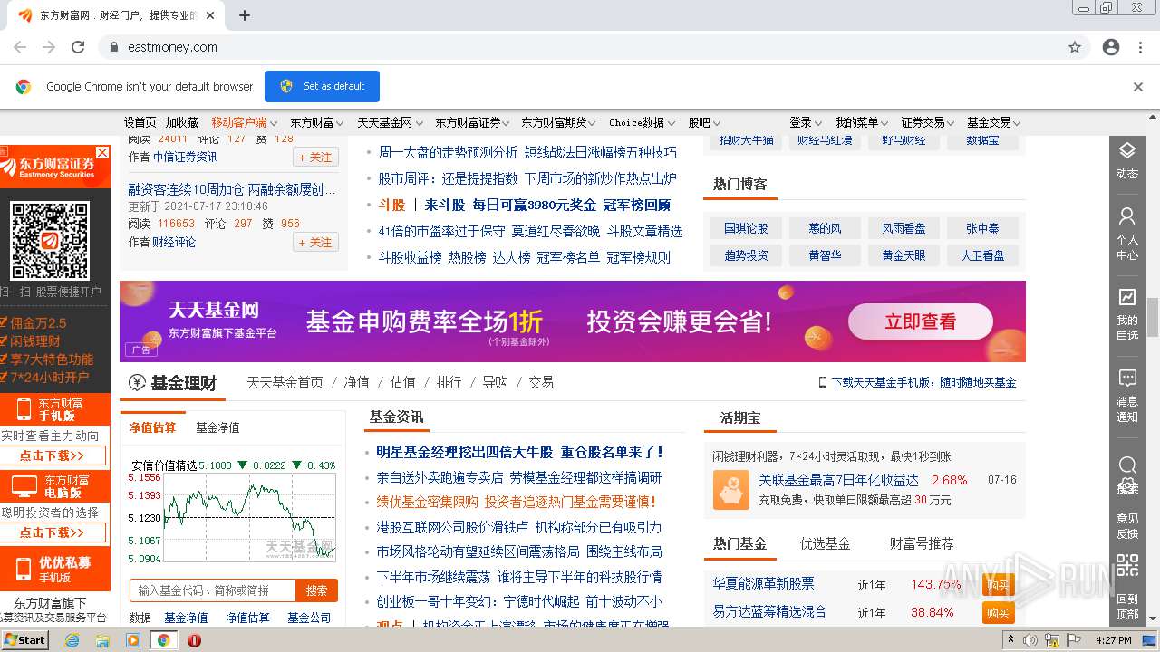The height and width of the screenshot is (652, 1160).
Task: Open 消息通知 message icon in sidebar
Action: (x=1126, y=378)
